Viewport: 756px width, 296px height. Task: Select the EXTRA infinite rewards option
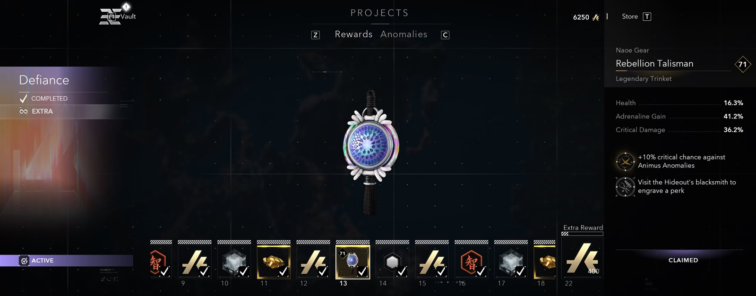tap(36, 111)
